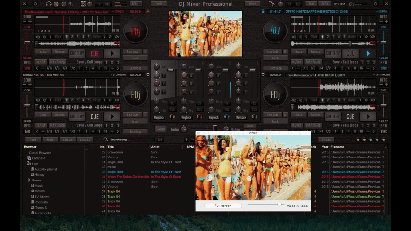Click the red headphone cue for channel A
The width and height of the screenshot is (411, 231).
(x=199, y=117)
